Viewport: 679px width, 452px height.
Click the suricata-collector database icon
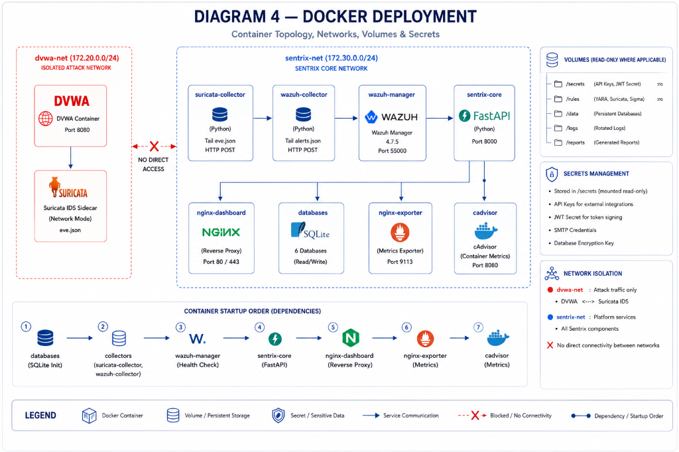220,114
